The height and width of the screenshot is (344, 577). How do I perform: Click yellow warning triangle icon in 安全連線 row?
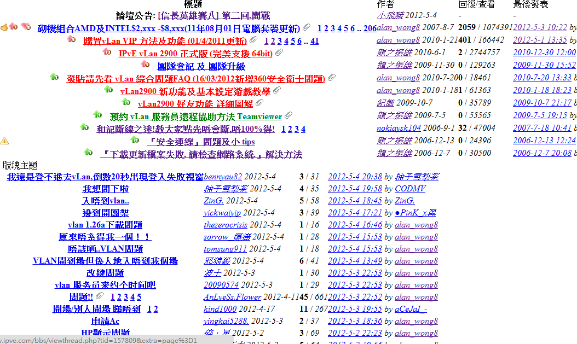tap(4, 141)
